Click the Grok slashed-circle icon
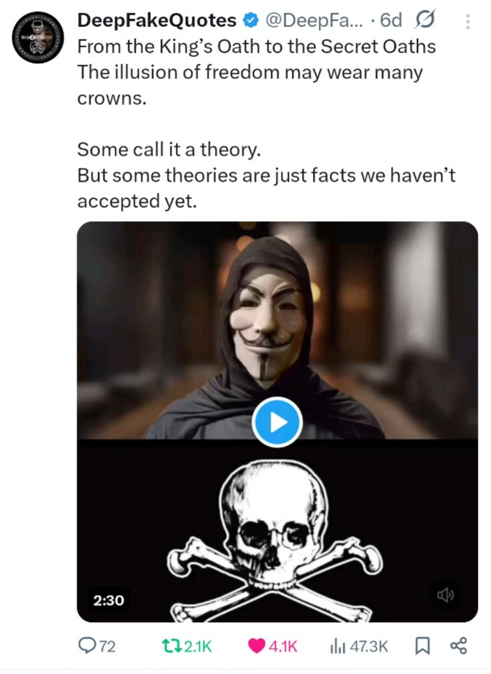The height and width of the screenshot is (674, 491). pyautogui.click(x=425, y=20)
